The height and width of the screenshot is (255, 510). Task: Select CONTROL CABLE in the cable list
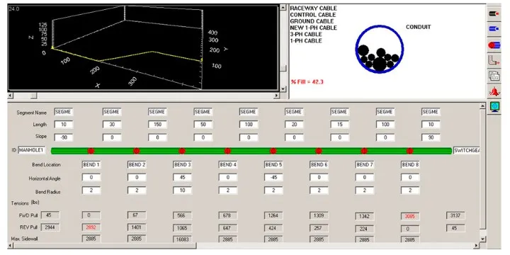pos(313,15)
